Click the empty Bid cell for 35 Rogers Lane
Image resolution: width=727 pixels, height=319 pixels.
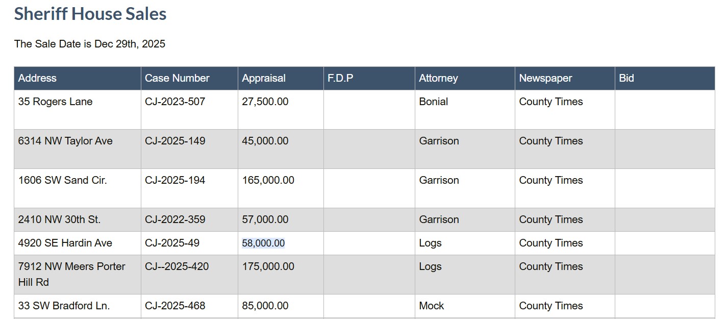664,109
